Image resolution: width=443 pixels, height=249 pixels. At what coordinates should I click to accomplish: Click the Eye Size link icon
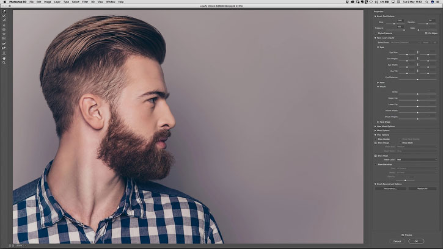point(417,52)
